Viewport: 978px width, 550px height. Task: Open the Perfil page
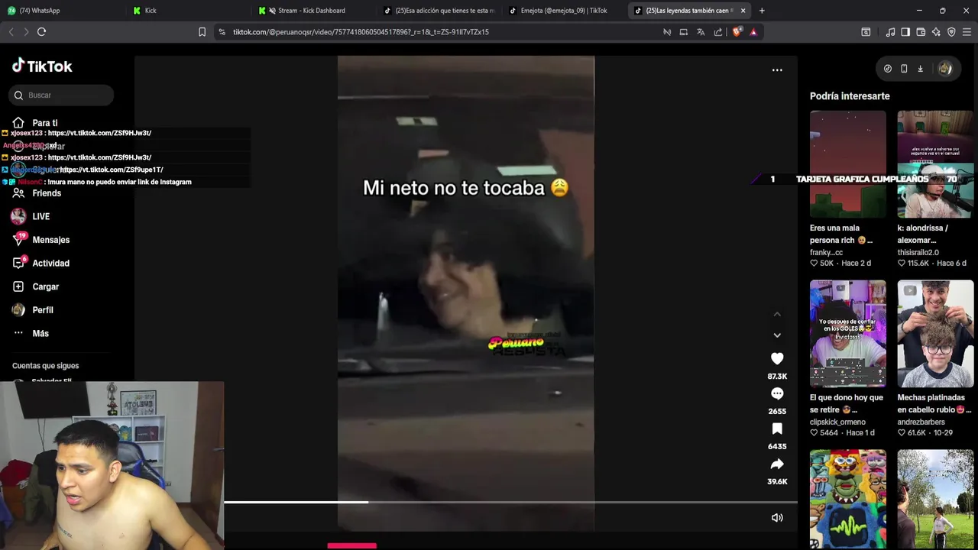[x=33, y=310]
